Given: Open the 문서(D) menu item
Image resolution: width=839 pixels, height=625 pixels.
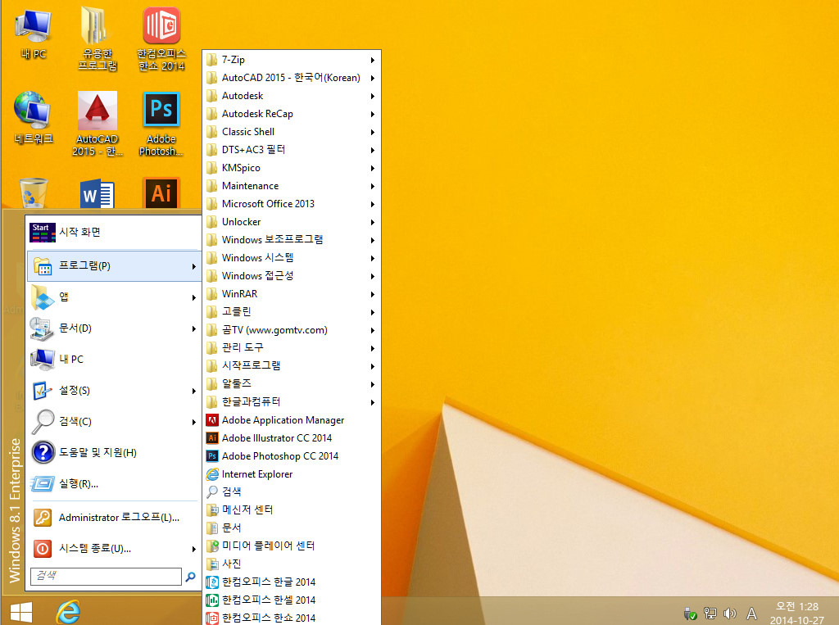Looking at the screenshot, I should (x=114, y=328).
